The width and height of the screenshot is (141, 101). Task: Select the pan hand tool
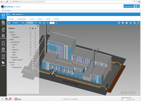point(127,23)
